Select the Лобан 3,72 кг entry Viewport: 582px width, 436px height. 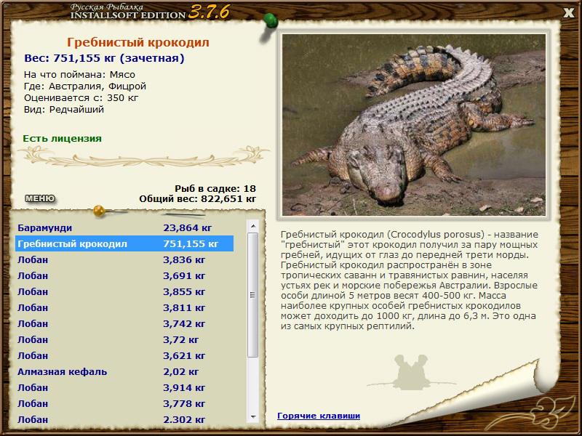point(124,339)
